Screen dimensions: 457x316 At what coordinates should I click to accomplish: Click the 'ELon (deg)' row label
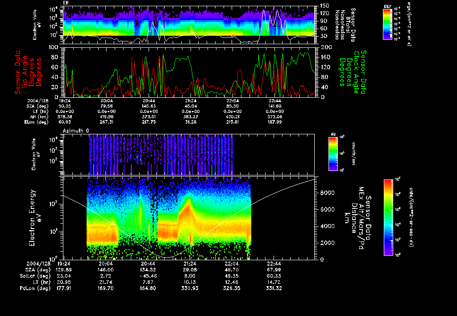(37, 122)
